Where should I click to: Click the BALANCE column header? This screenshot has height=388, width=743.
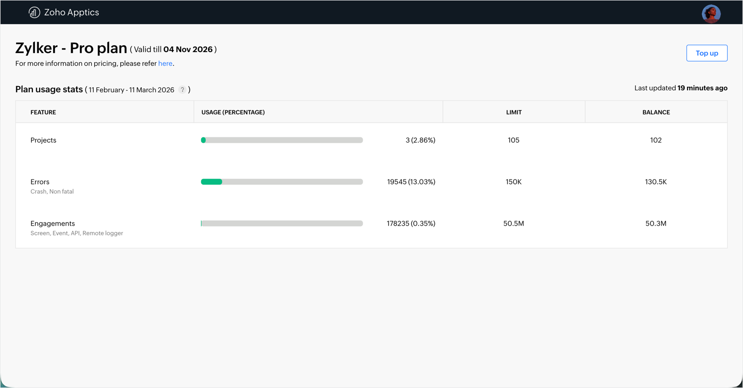click(656, 112)
